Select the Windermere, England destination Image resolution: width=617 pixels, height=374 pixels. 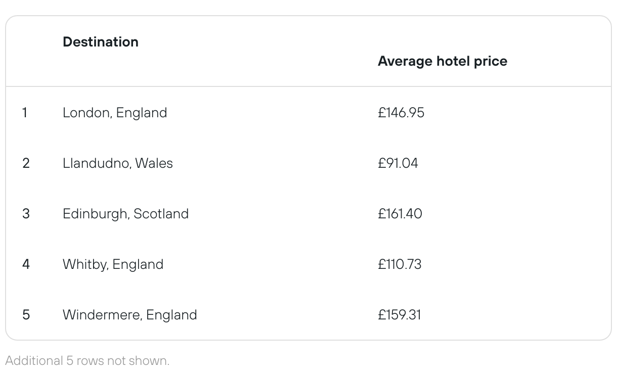tap(130, 315)
